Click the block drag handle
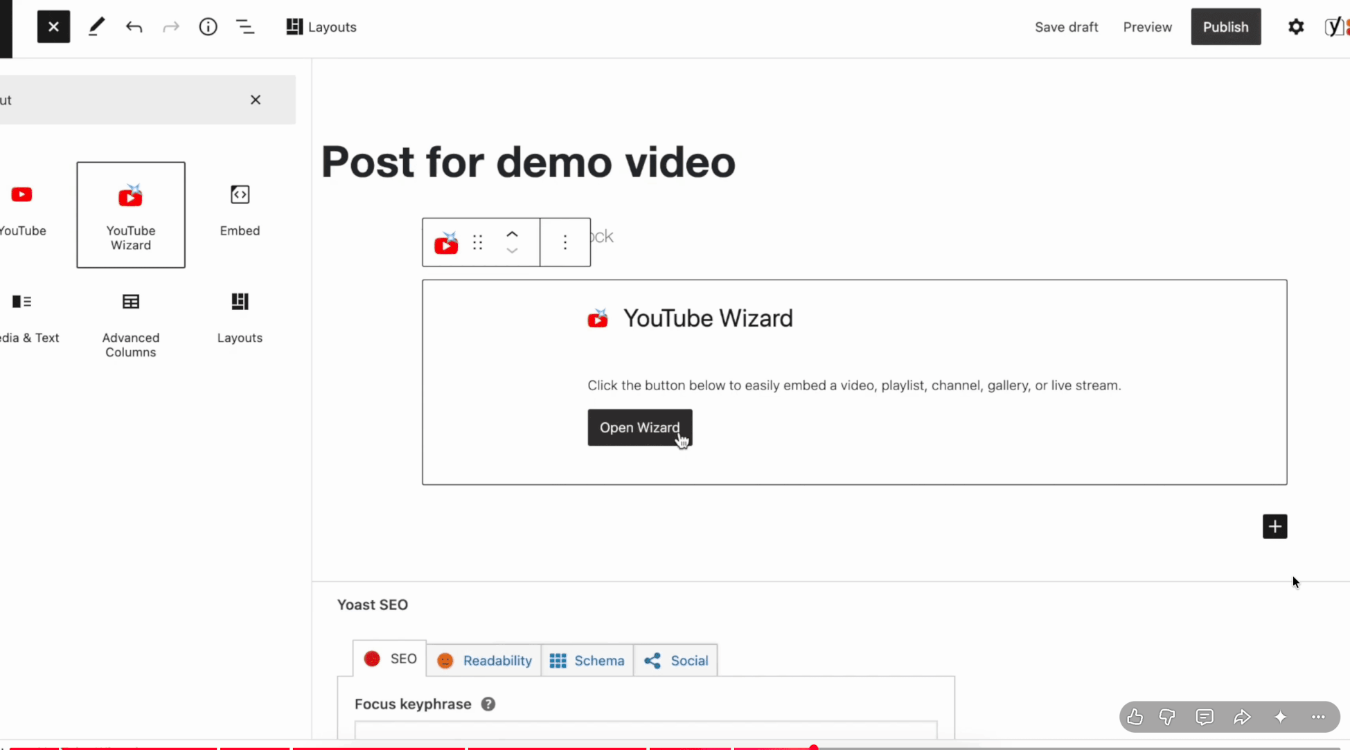This screenshot has width=1350, height=750. (477, 242)
